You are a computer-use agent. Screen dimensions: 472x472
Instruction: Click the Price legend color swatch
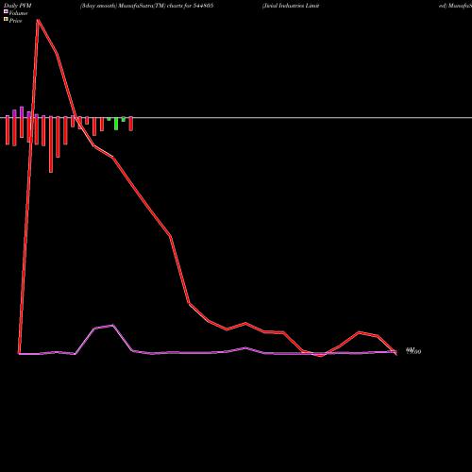coord(6,20)
